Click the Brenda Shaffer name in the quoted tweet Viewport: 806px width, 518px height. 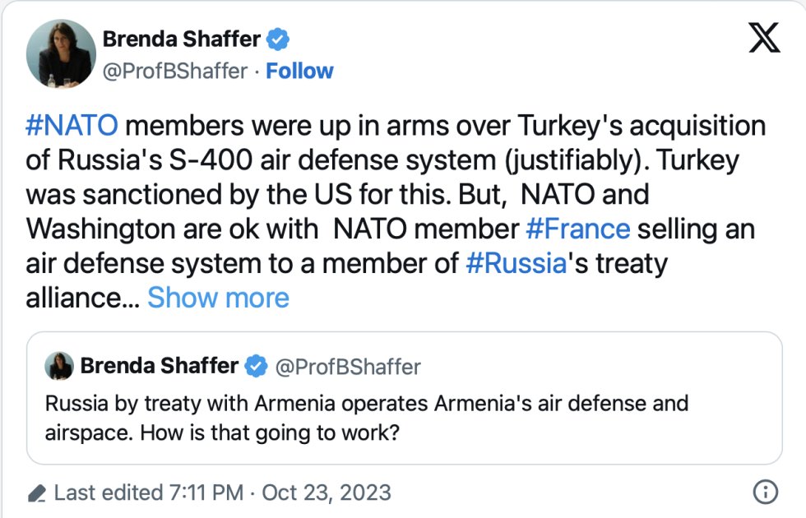[160, 366]
